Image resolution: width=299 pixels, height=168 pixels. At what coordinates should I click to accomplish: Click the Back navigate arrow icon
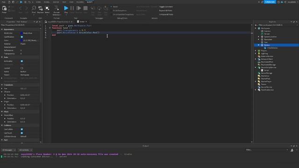(21, 8)
